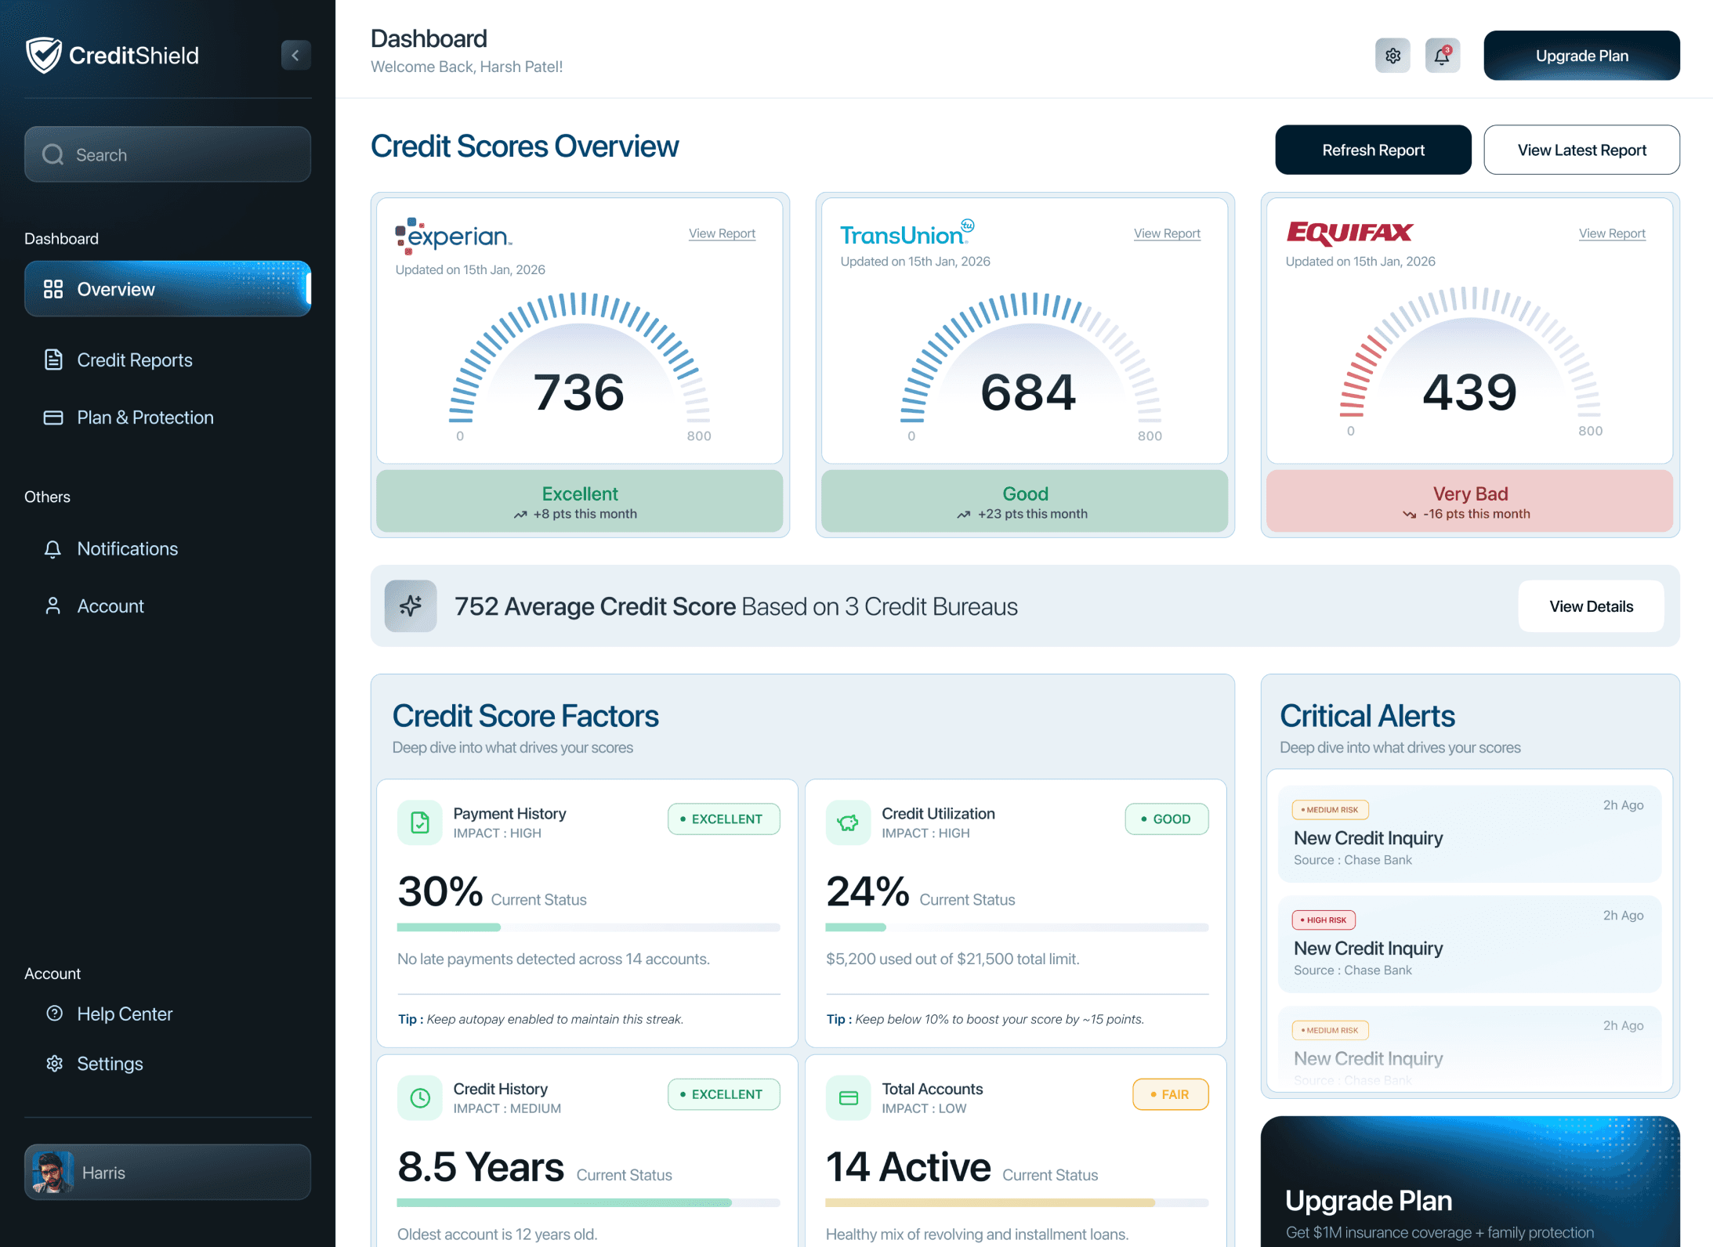The image size is (1713, 1247).
Task: Click the CreditShield shield logo
Action: click(43, 55)
